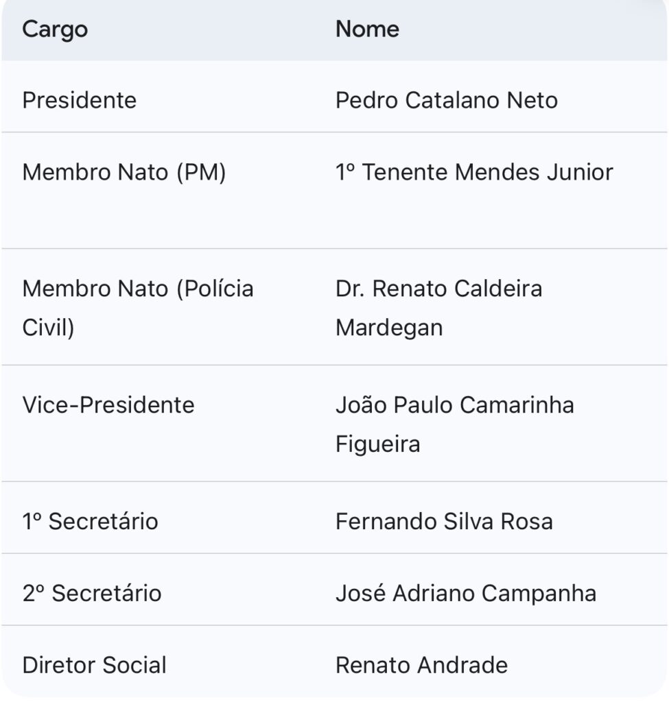
Task: Click the word Mardegan on the wrapped line
Action: click(x=389, y=328)
